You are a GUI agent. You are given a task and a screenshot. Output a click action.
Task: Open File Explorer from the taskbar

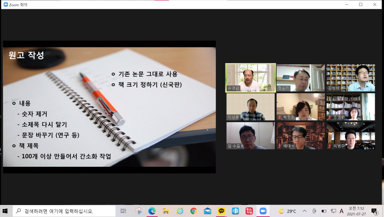click(x=165, y=211)
